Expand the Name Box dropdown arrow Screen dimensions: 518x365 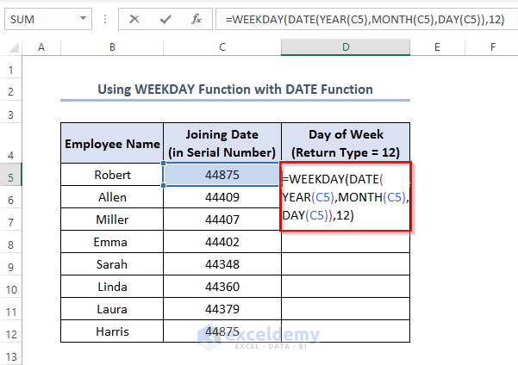pyautogui.click(x=83, y=18)
